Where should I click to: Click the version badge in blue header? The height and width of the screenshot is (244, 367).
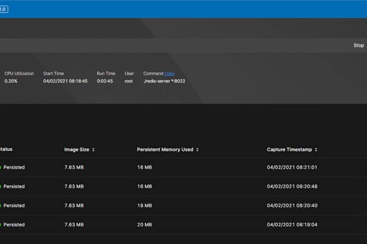(x=4, y=9)
